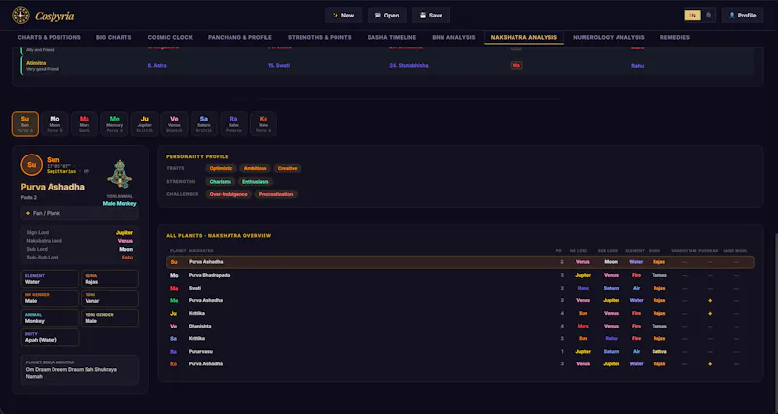Select the Su Purva Ashadha overview row
778x414 pixels.
pyautogui.click(x=460, y=262)
